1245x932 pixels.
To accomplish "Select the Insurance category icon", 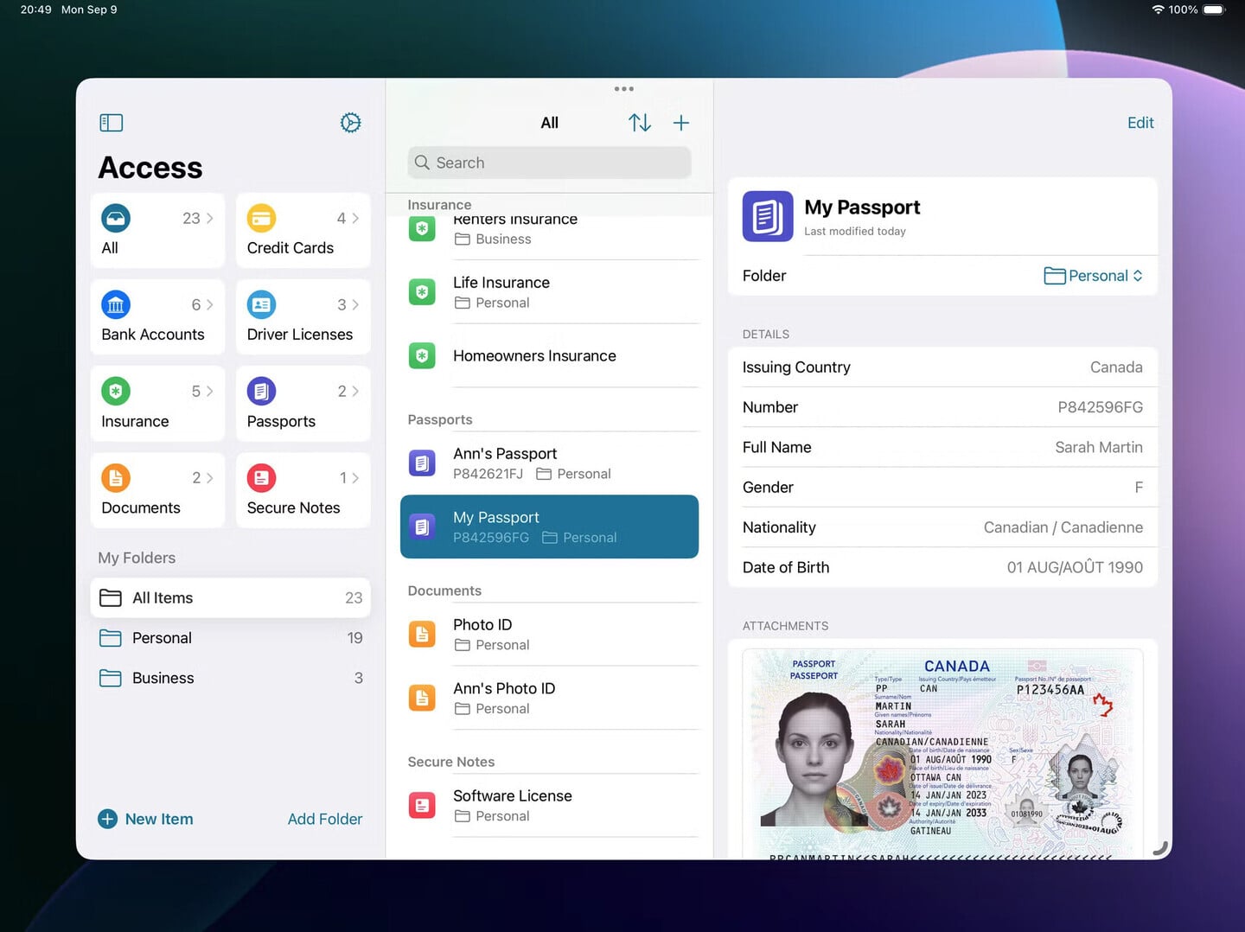I will click(x=116, y=391).
